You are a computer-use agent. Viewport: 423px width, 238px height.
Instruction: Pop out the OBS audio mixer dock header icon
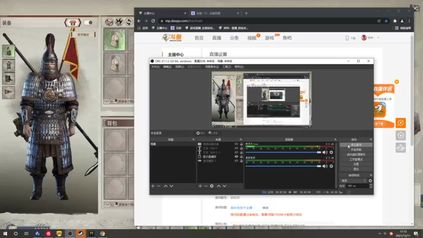pos(335,140)
